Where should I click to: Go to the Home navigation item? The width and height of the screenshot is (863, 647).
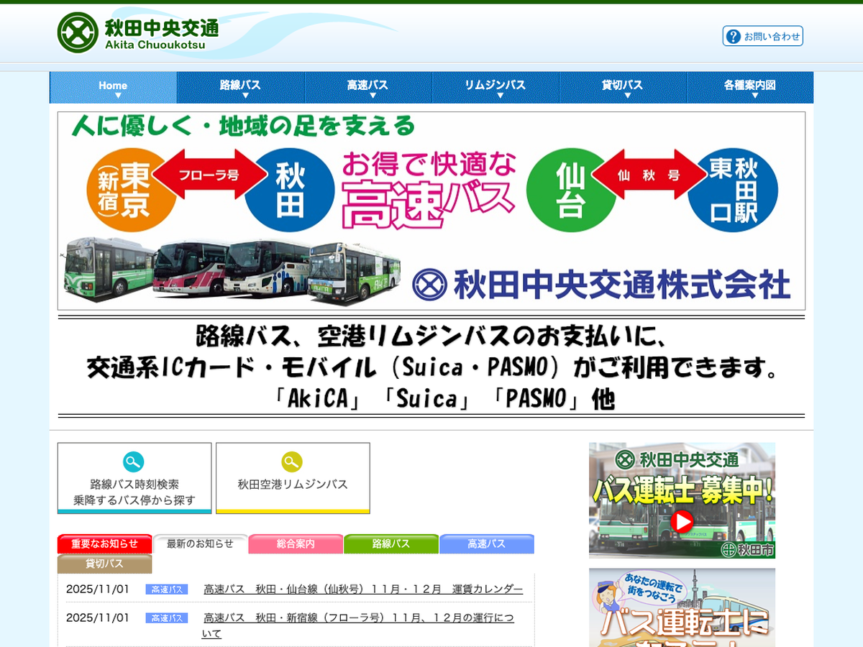(x=113, y=86)
